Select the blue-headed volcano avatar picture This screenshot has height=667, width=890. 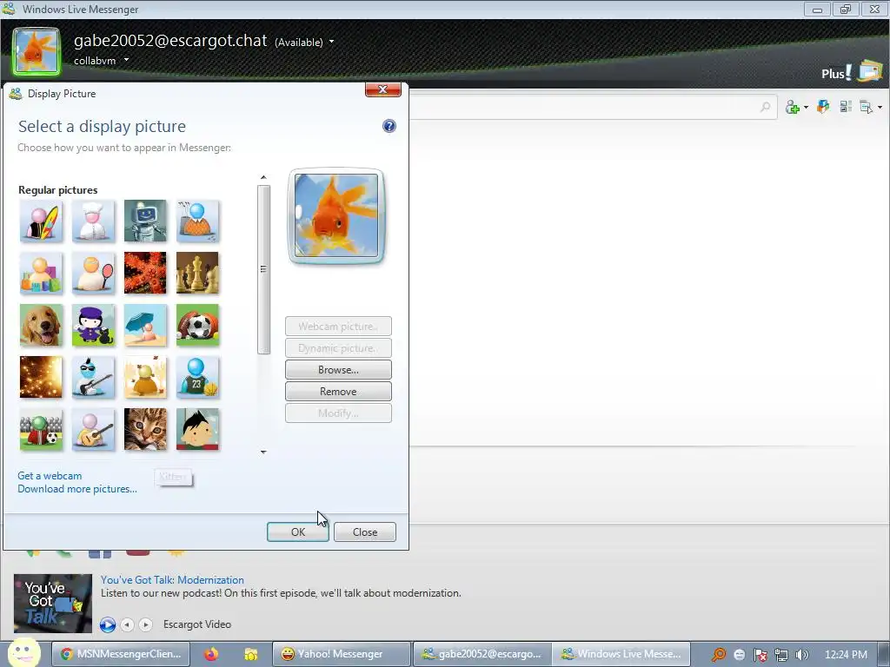(197, 221)
